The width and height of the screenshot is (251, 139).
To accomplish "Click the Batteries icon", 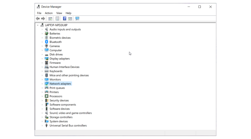I will [x=46, y=33].
